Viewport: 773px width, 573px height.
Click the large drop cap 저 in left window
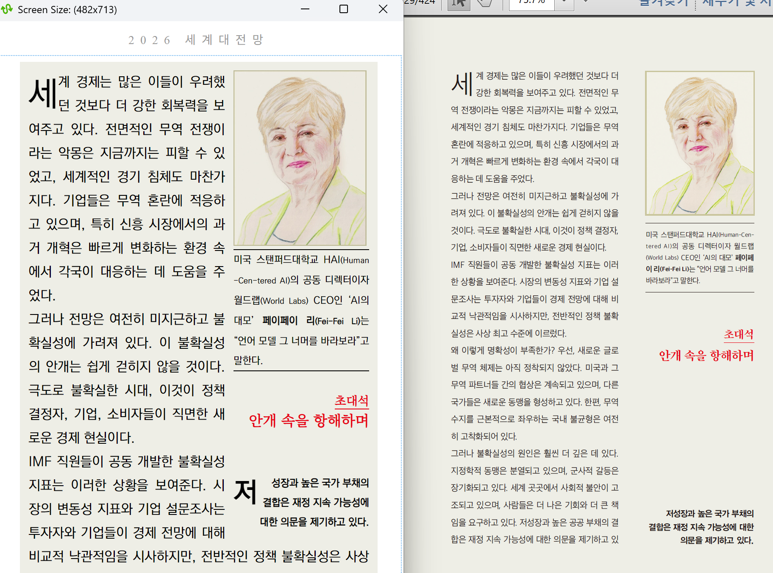tap(245, 492)
